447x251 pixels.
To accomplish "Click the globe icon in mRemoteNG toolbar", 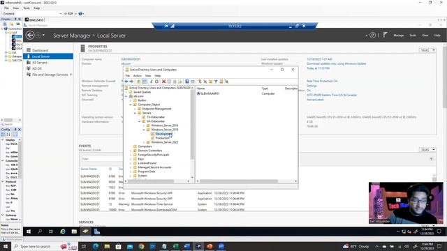I will [x=80, y=14].
